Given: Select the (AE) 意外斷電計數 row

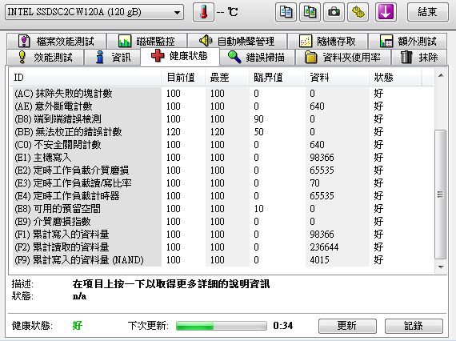Looking at the screenshot, I should tap(222, 106).
